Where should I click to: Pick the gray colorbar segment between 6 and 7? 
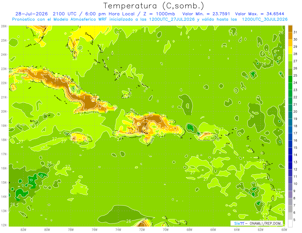coord(290,209)
